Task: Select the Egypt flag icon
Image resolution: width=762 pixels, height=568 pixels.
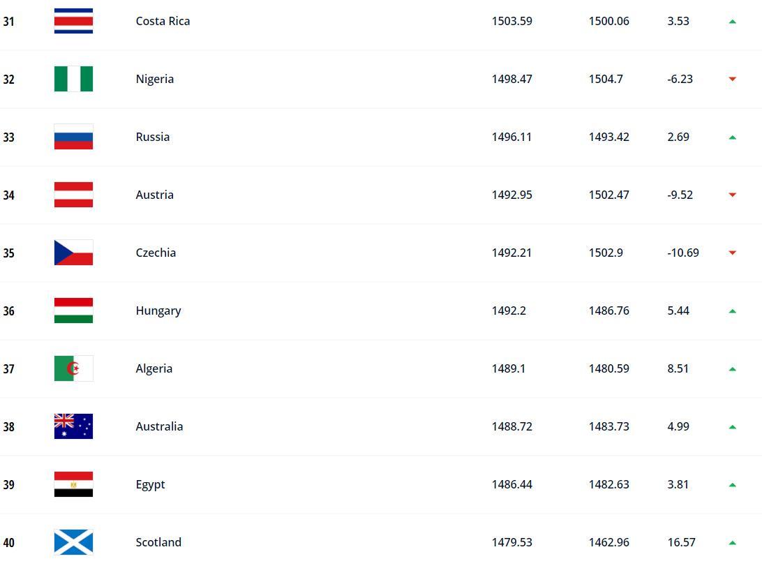Action: pyautogui.click(x=73, y=484)
